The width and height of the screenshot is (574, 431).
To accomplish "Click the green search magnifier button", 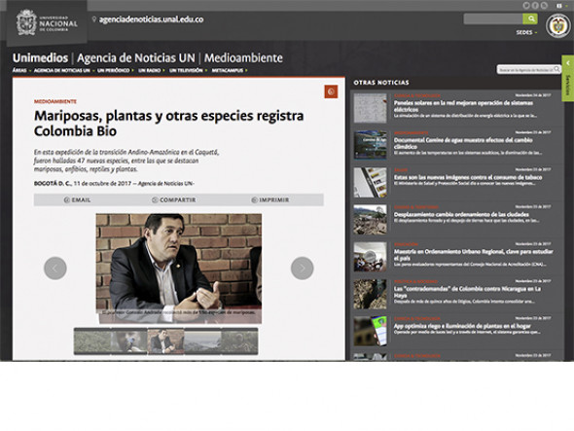I will (530, 18).
